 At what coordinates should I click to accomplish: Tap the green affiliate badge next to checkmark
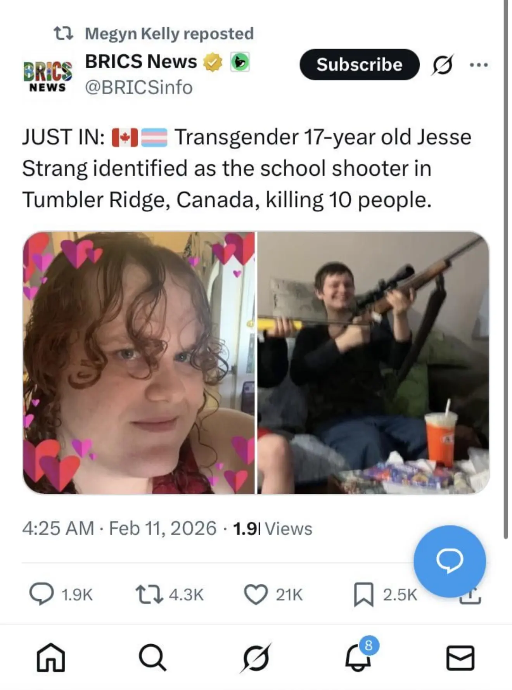(240, 62)
